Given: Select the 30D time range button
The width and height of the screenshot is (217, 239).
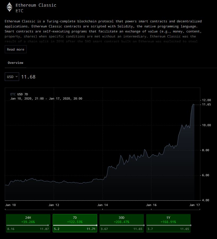Looking at the screenshot, I should pyautogui.click(x=121, y=223).
